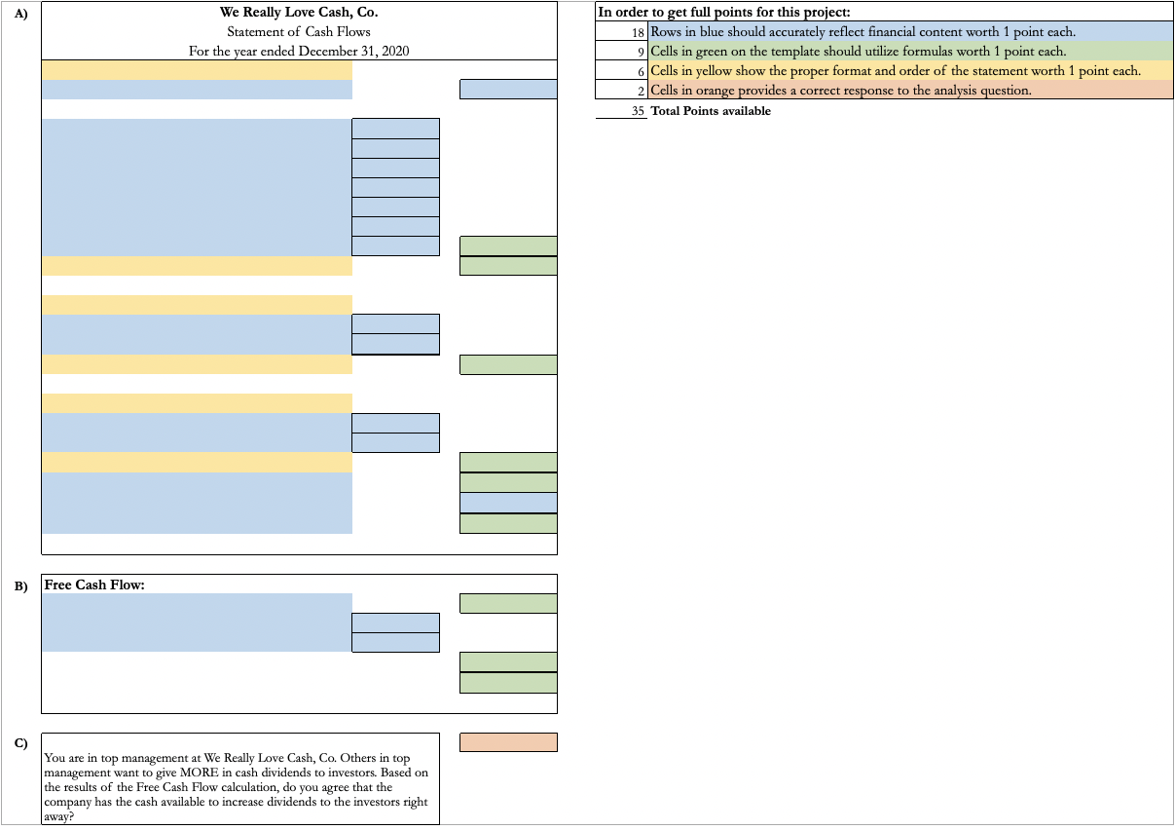
Task: Select the '18' points value
Action: point(639,32)
